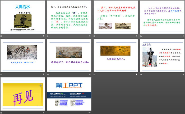Click the star animation icon under slide 6
The height and width of the screenshot is (114, 185).
click(48, 75)
